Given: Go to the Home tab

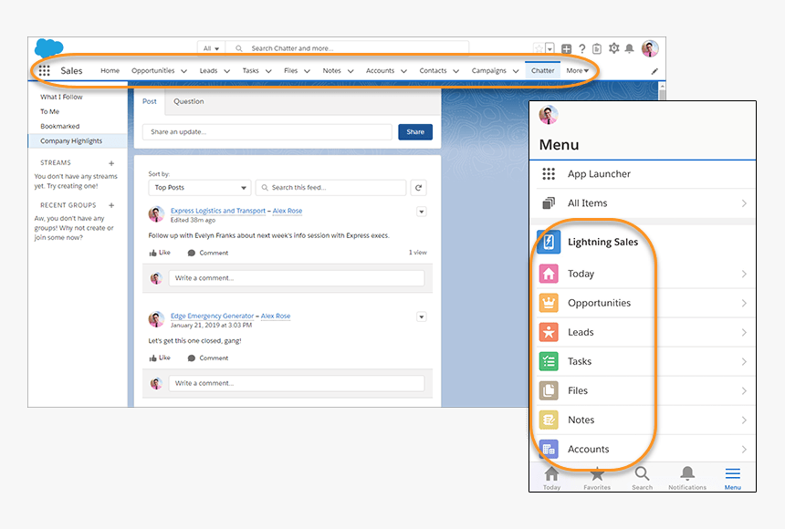Looking at the screenshot, I should click(110, 70).
